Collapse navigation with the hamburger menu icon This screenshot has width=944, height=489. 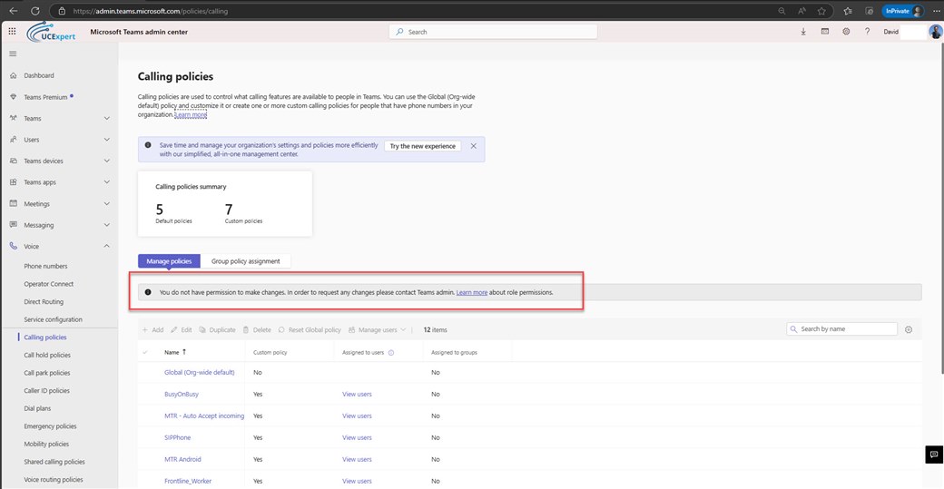[x=13, y=54]
